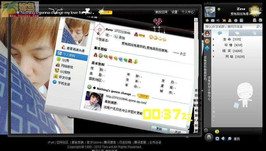266x151 pixels.
Task: Open the news page icon in QQ toolbar
Action: coord(241,20)
